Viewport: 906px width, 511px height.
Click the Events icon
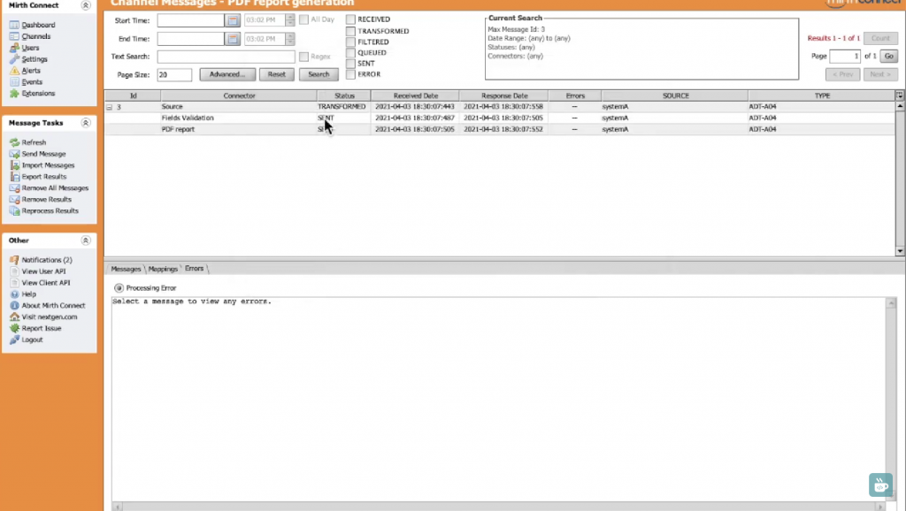click(14, 82)
